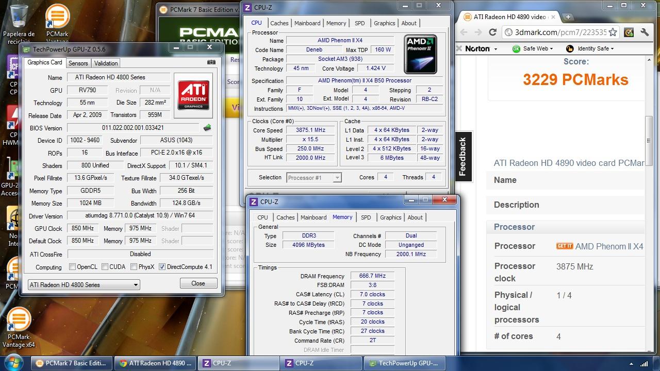This screenshot has width=660, height=371.
Task: Open a new Chrome tab
Action: pos(568,16)
